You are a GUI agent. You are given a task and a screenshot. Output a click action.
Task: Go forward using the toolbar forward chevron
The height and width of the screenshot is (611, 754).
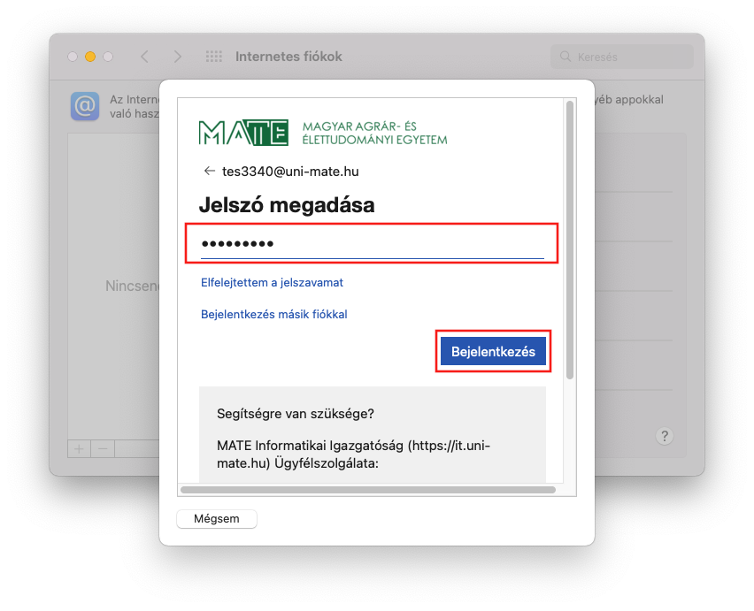pos(178,57)
